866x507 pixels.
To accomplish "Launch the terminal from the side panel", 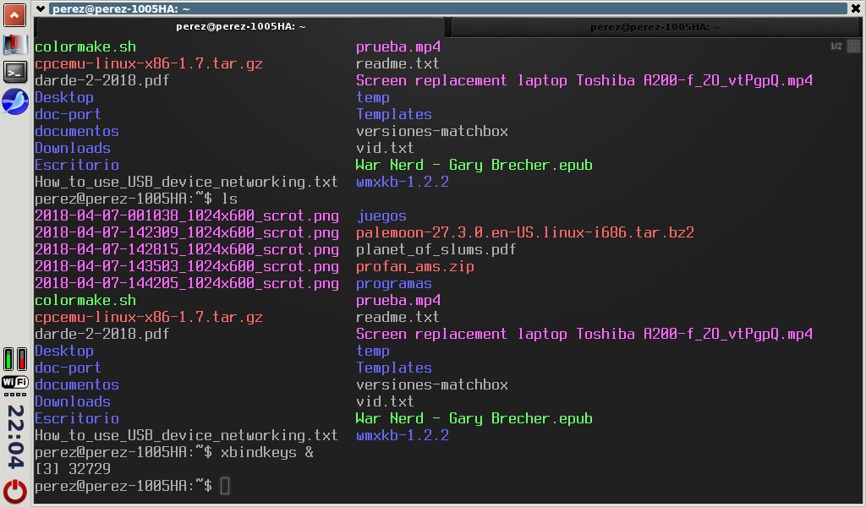I will (x=15, y=72).
